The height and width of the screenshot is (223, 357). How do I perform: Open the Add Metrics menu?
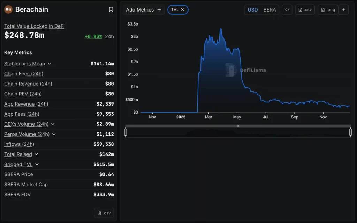click(x=143, y=10)
